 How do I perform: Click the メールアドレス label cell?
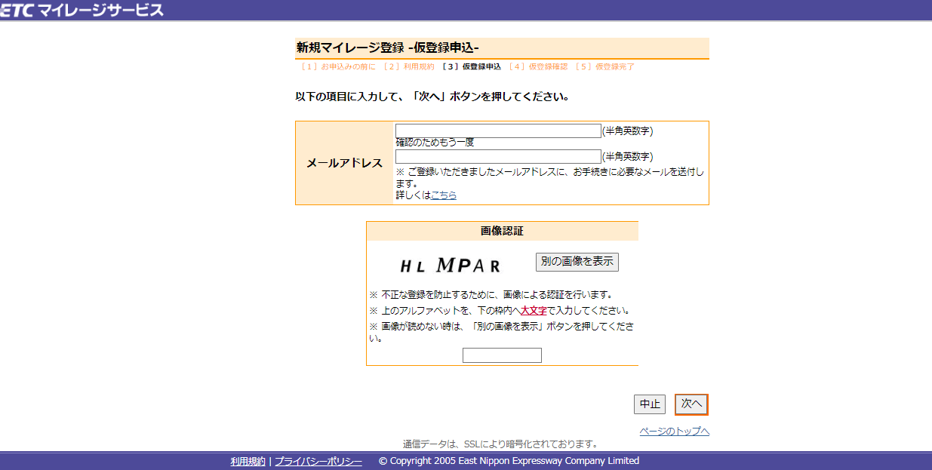(344, 163)
